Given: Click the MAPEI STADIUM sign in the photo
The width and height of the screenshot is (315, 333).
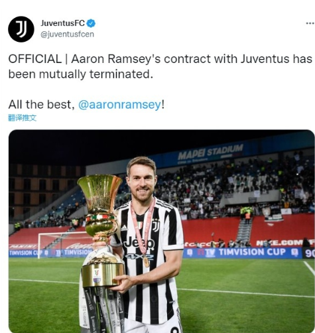Looking at the screenshot, I should click(x=210, y=152).
